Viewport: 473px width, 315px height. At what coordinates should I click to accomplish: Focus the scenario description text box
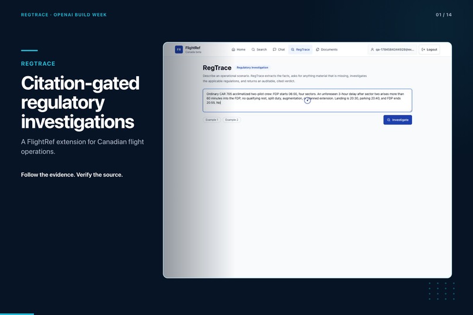pos(307,100)
